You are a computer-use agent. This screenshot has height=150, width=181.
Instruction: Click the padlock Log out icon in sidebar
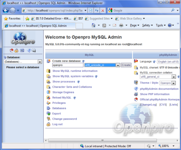17,51
